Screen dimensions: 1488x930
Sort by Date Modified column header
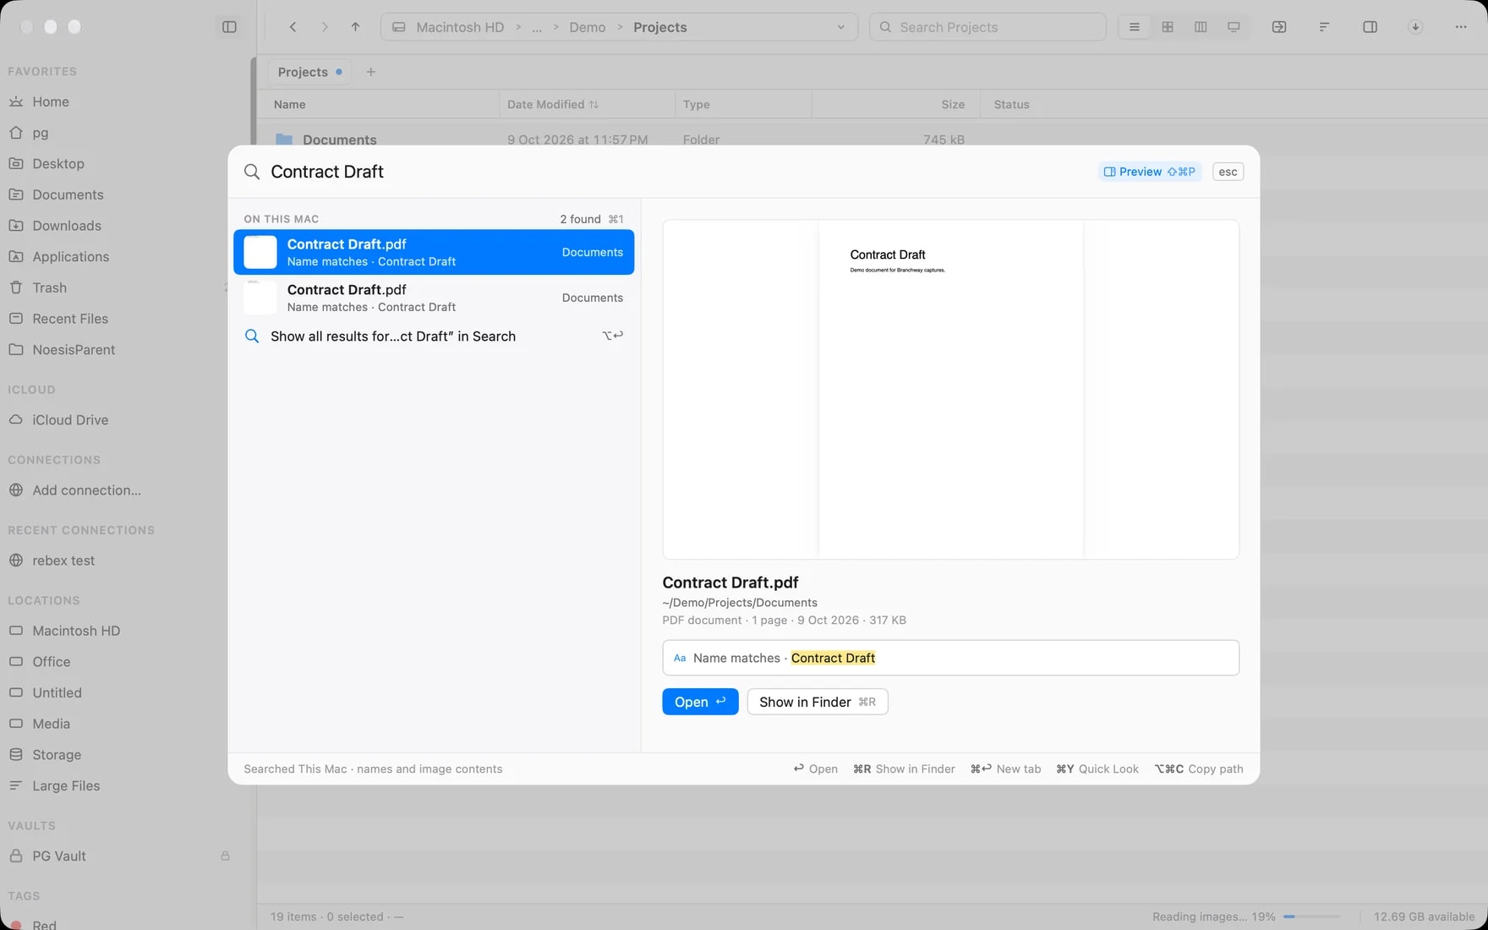click(553, 105)
